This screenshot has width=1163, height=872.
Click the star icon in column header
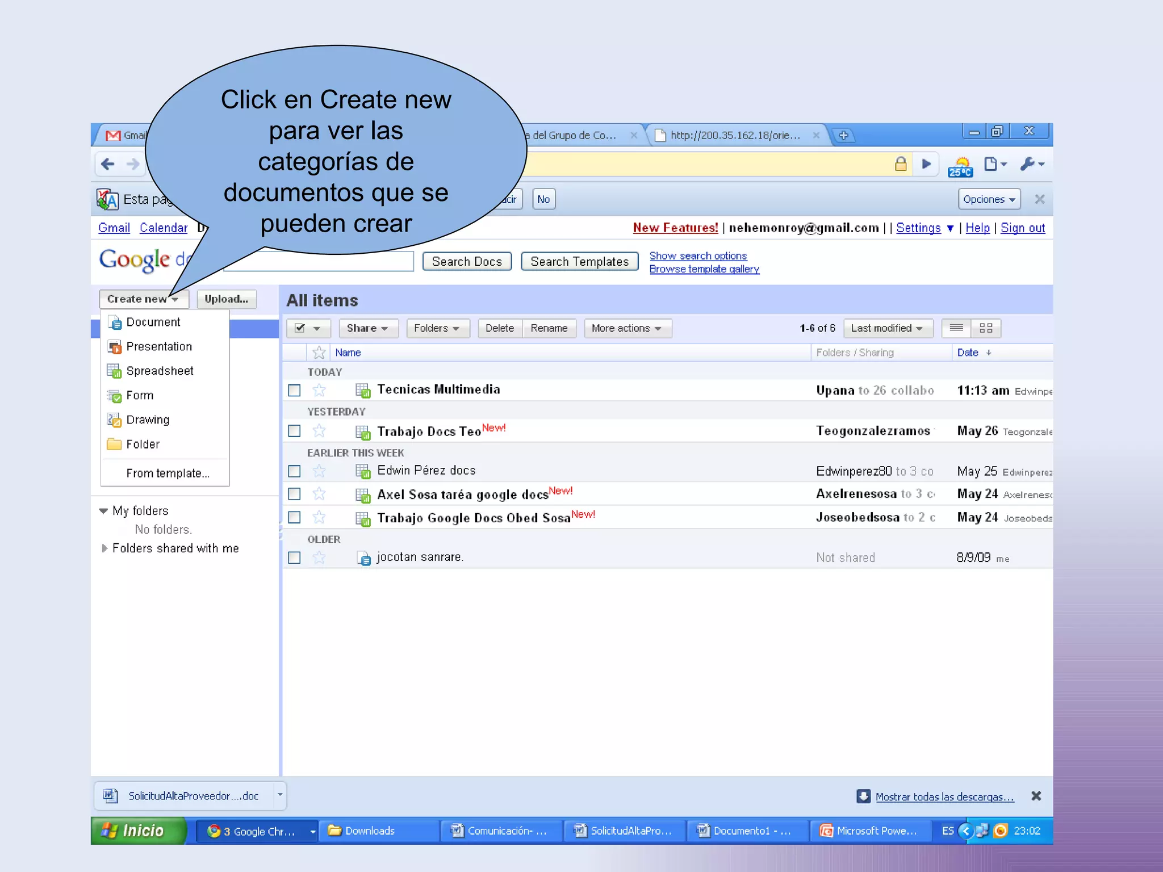(319, 353)
